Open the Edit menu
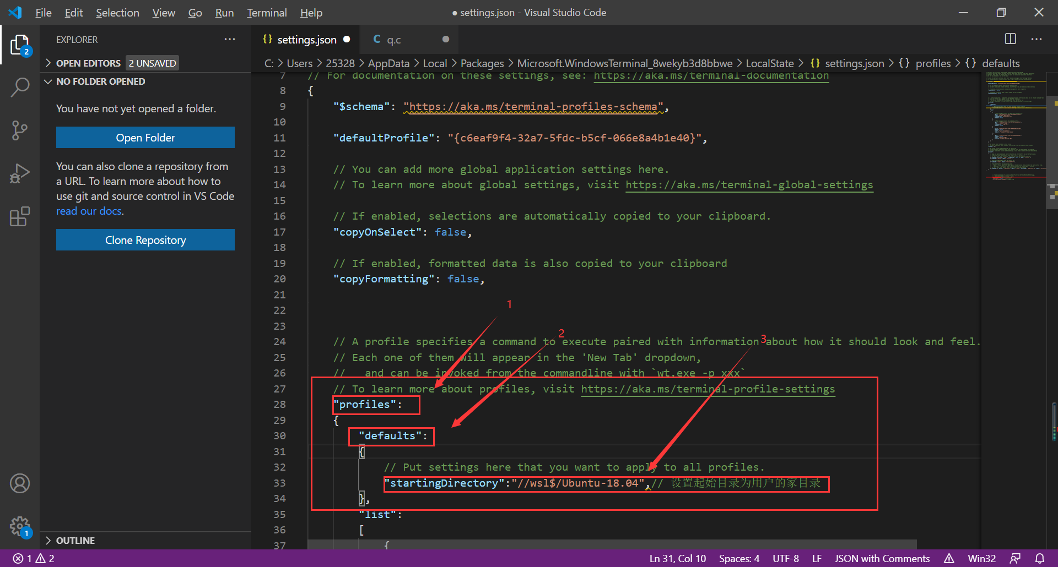Image resolution: width=1058 pixels, height=567 pixels. [74, 13]
